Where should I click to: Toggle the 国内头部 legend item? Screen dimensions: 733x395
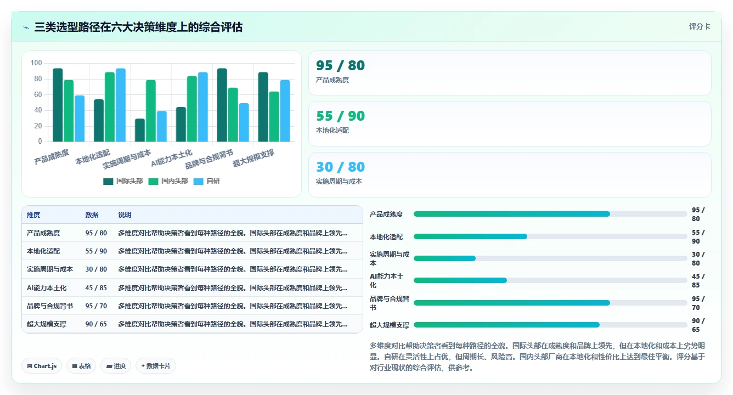168,181
